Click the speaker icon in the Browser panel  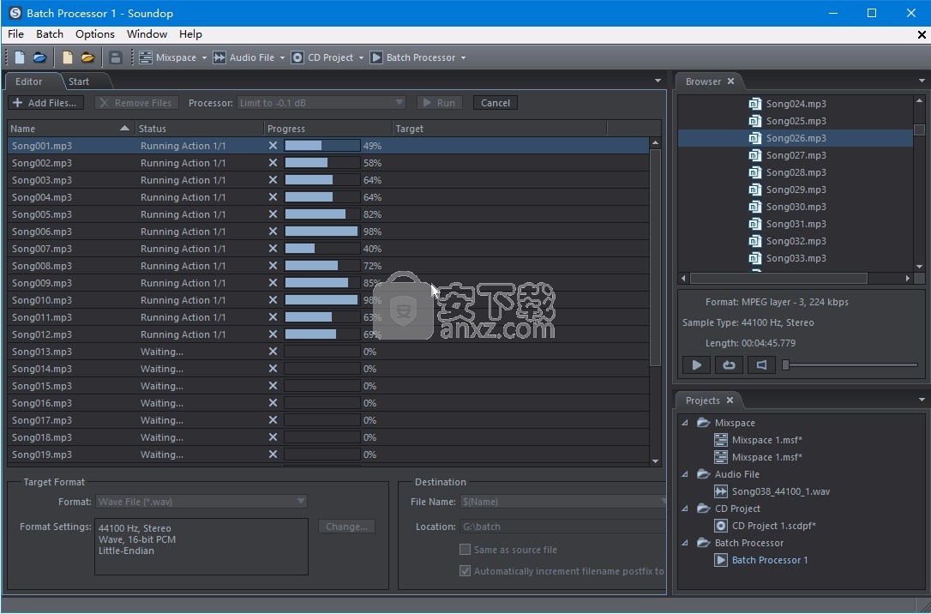761,364
